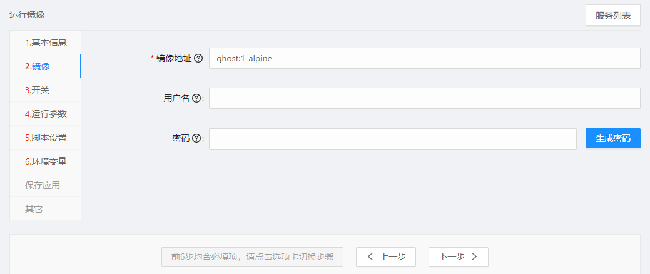
Task: Select the 2.镜像 step tab
Action: (x=46, y=66)
